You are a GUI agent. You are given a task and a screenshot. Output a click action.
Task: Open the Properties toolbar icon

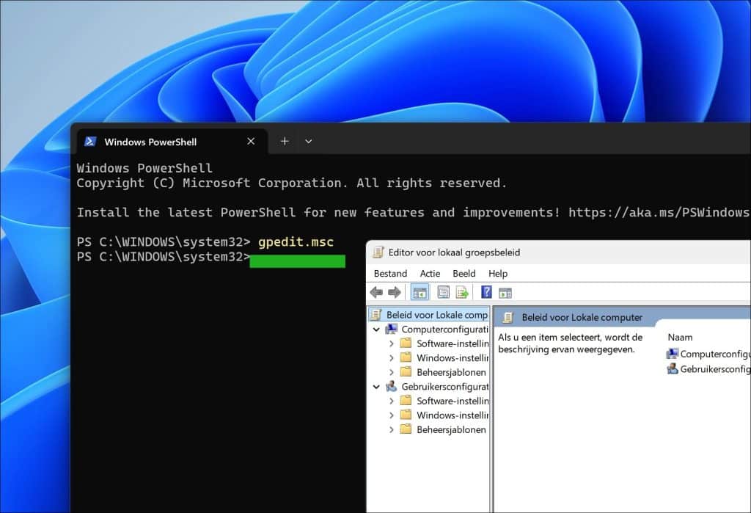coord(443,291)
